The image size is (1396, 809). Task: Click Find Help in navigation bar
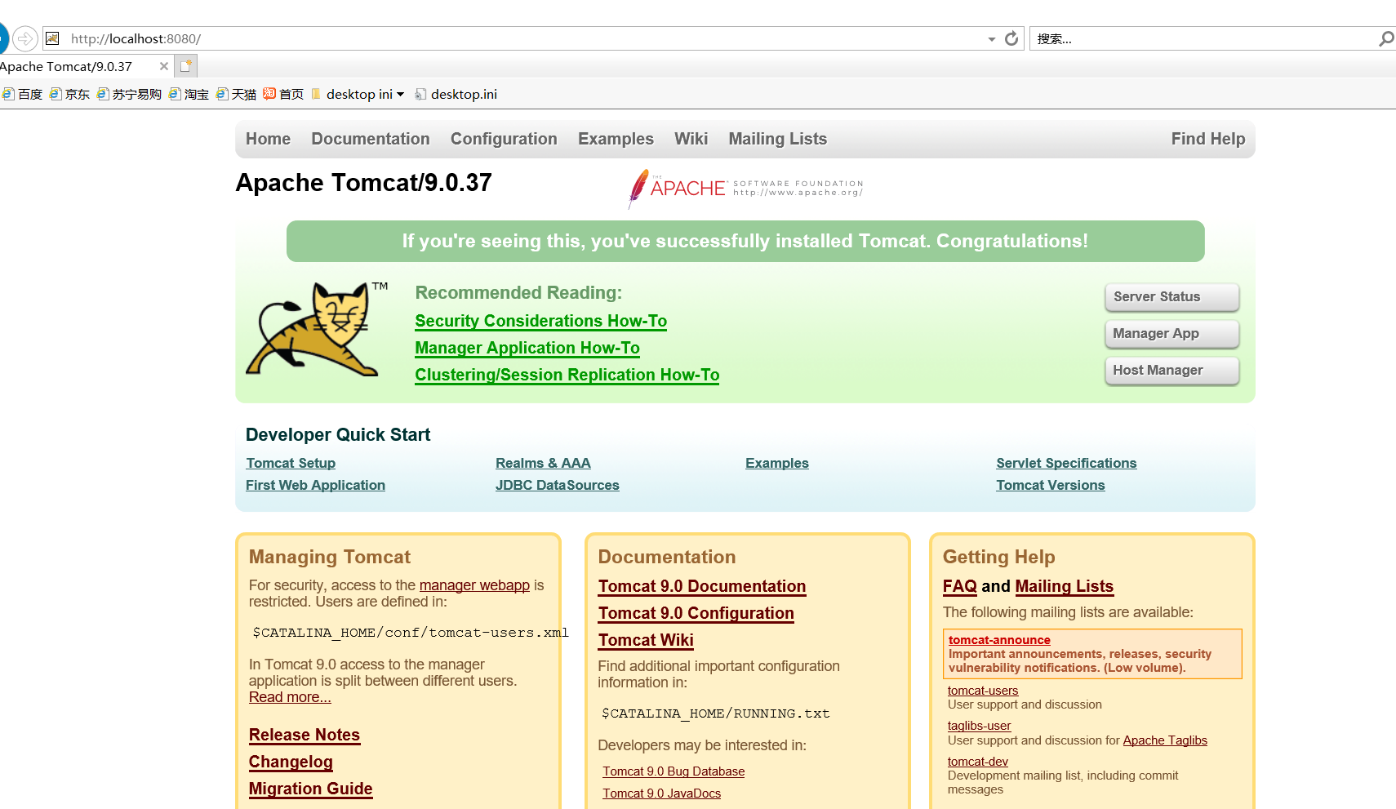pos(1208,139)
